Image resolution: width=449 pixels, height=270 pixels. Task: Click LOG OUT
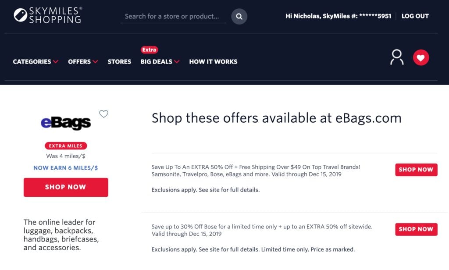[415, 16]
